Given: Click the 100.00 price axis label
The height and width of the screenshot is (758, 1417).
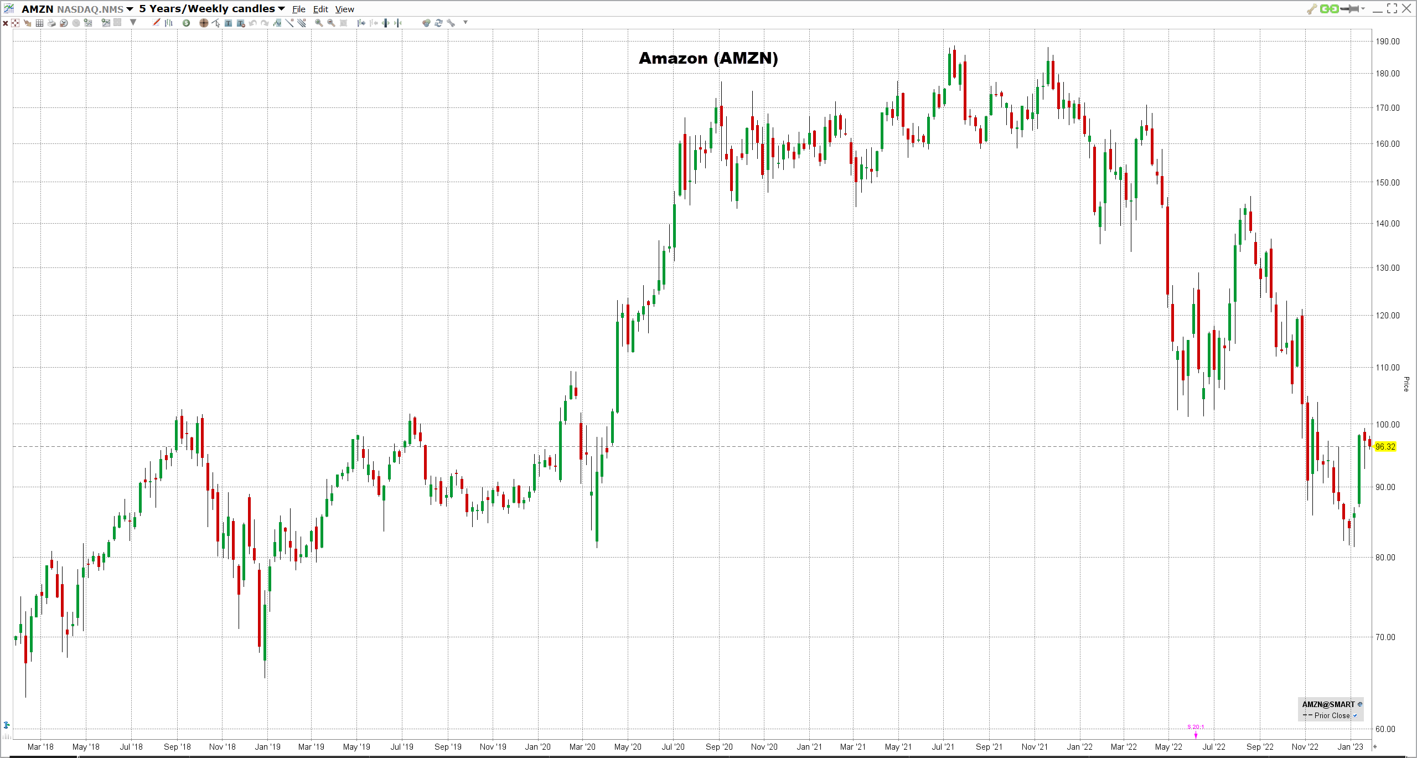Looking at the screenshot, I should tap(1387, 425).
